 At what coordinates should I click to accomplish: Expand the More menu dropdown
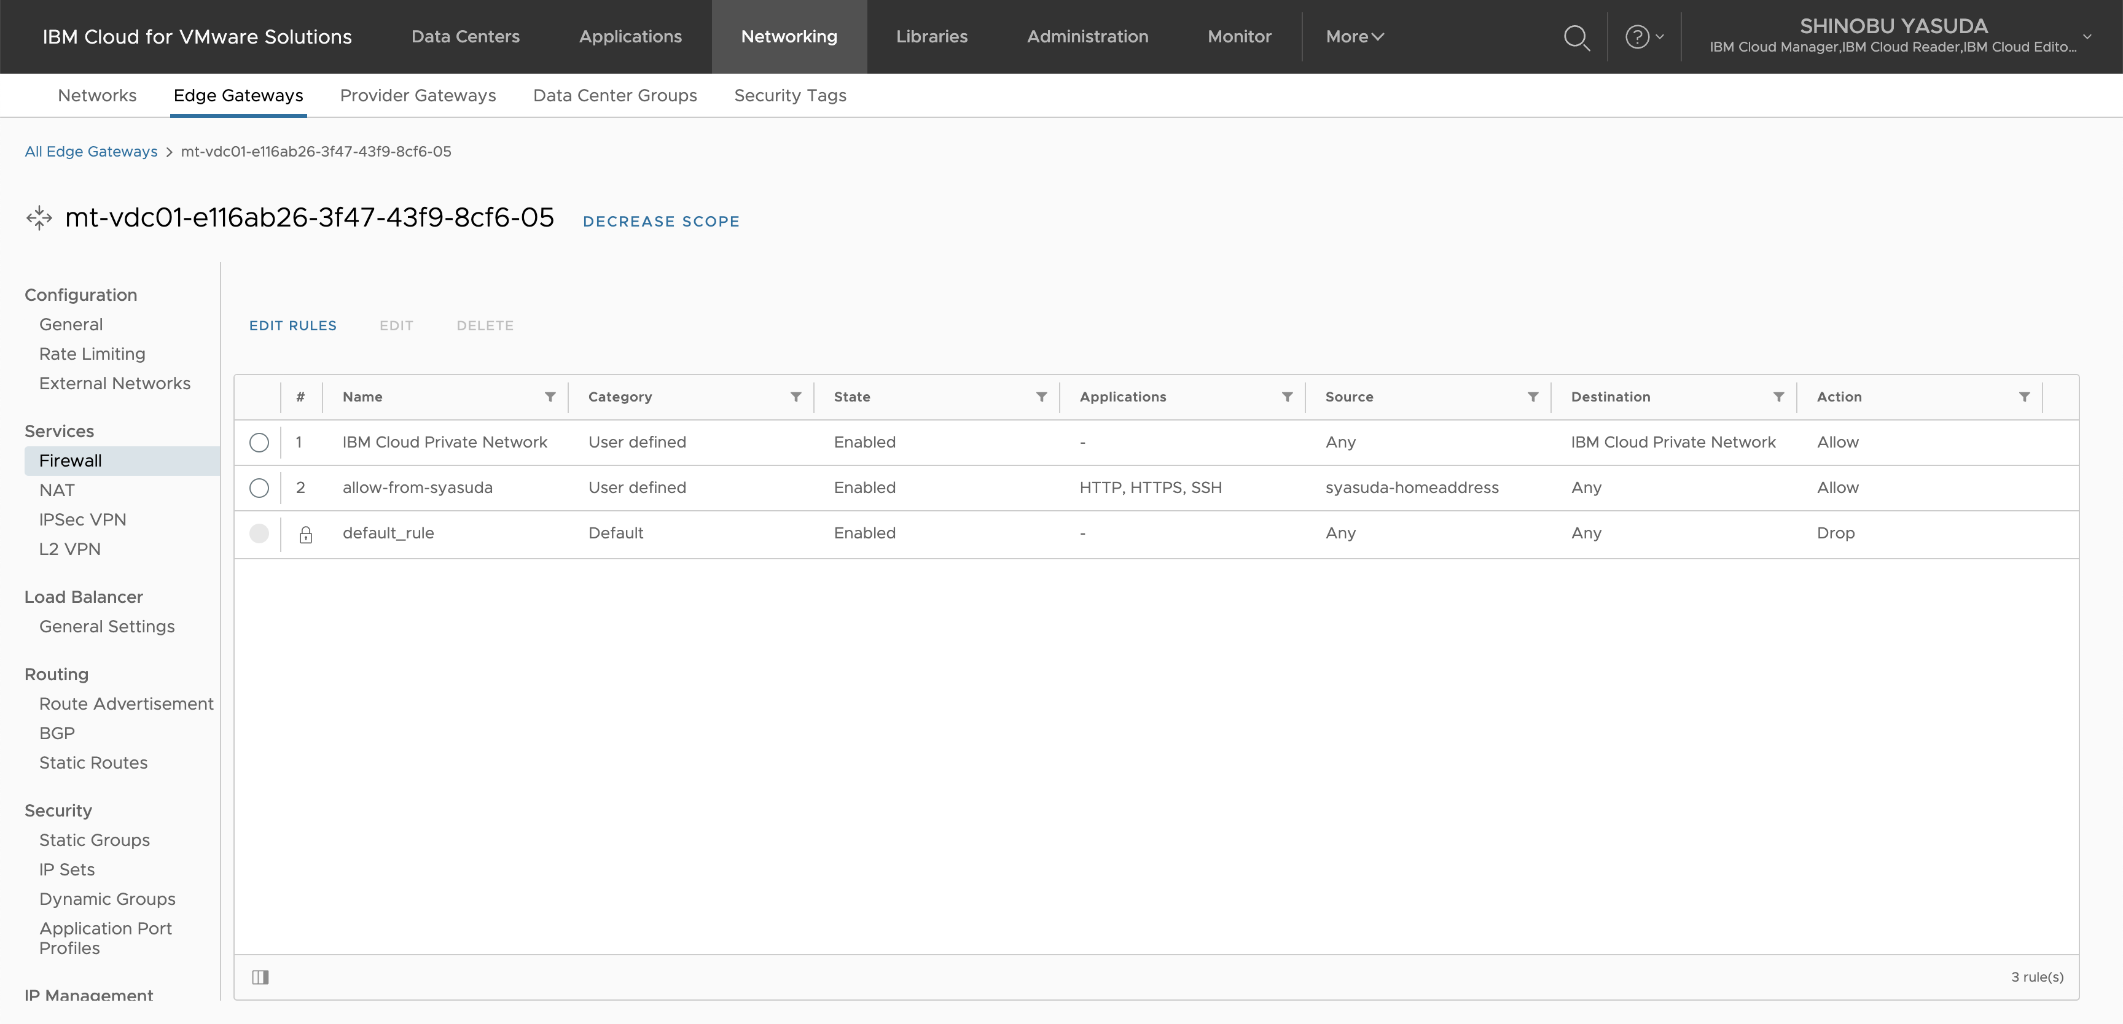[1354, 36]
